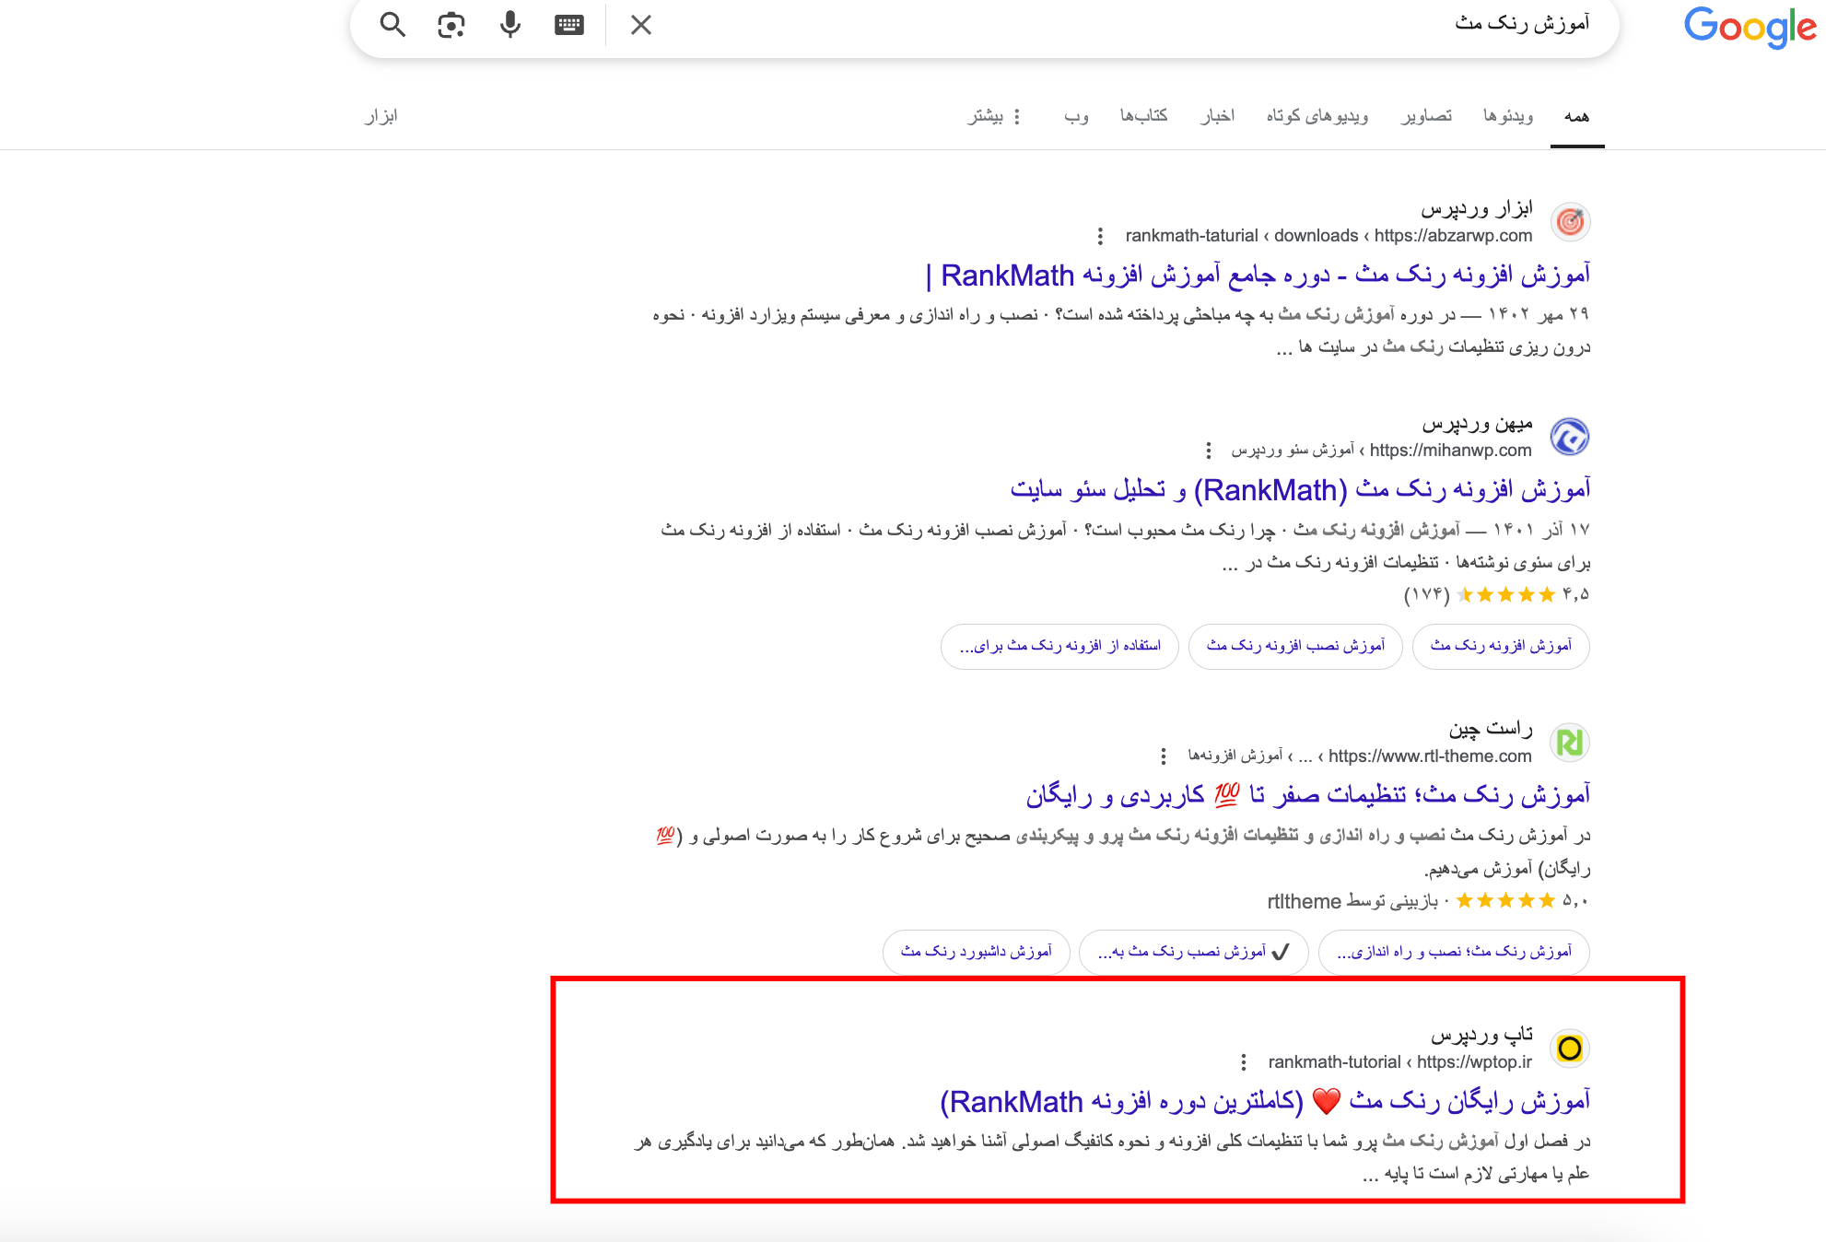Expand the بیشتر more menu
This screenshot has height=1242, width=1826.
point(994,116)
